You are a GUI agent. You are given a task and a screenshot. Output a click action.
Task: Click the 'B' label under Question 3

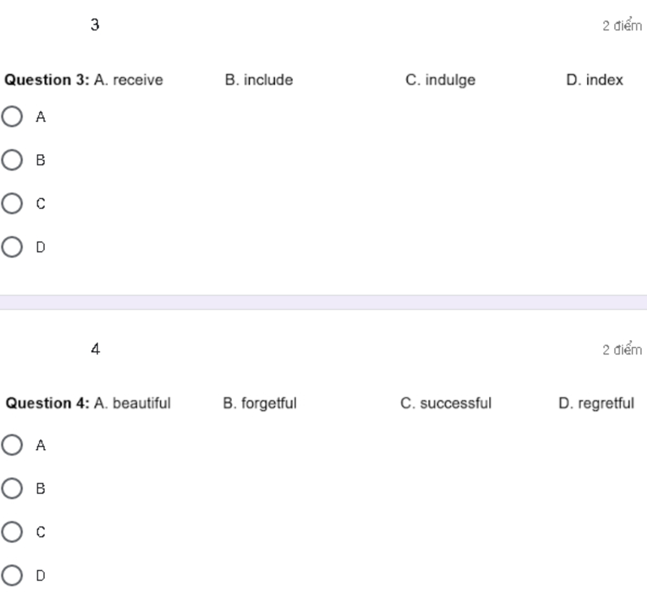(40, 160)
